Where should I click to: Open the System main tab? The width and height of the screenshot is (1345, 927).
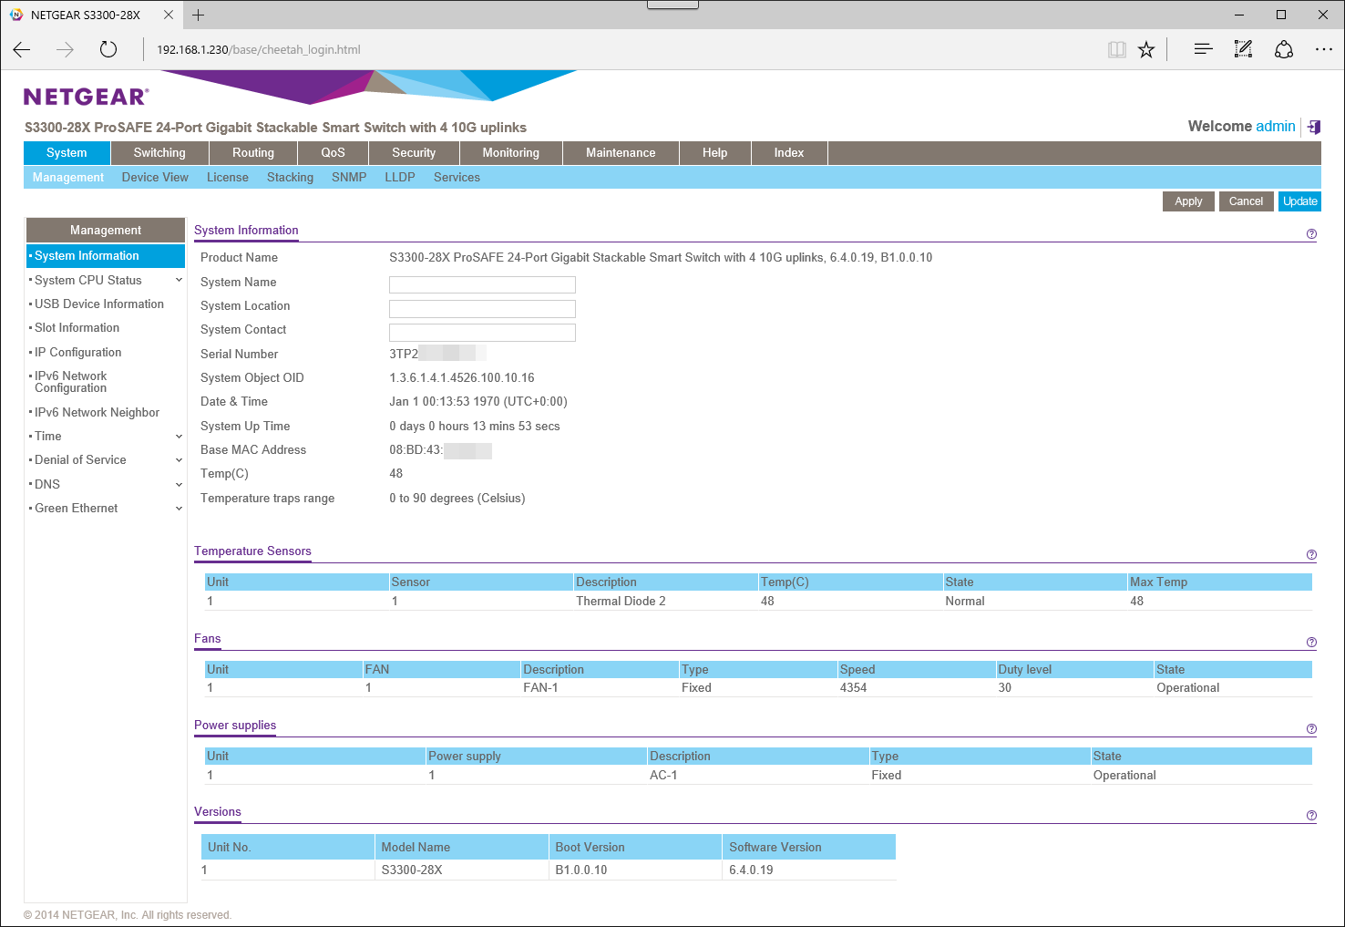pos(67,153)
